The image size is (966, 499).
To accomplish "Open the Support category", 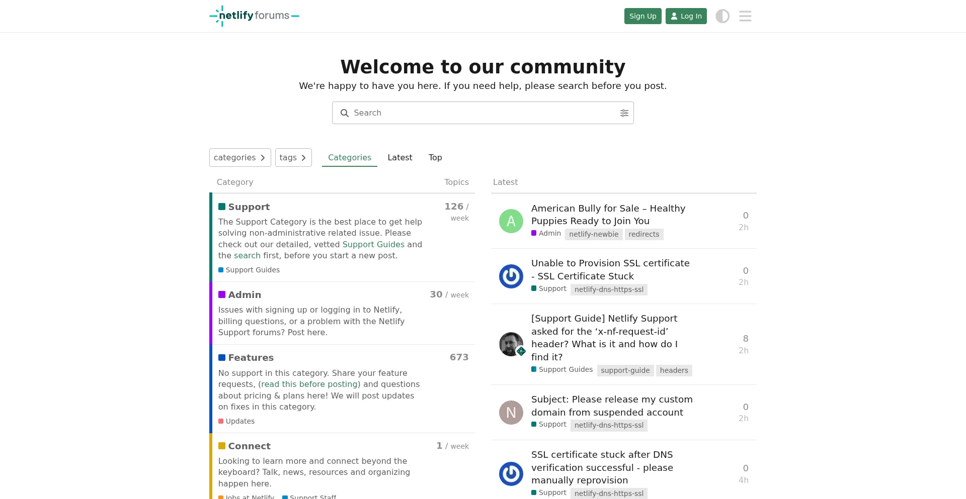I will coord(249,207).
